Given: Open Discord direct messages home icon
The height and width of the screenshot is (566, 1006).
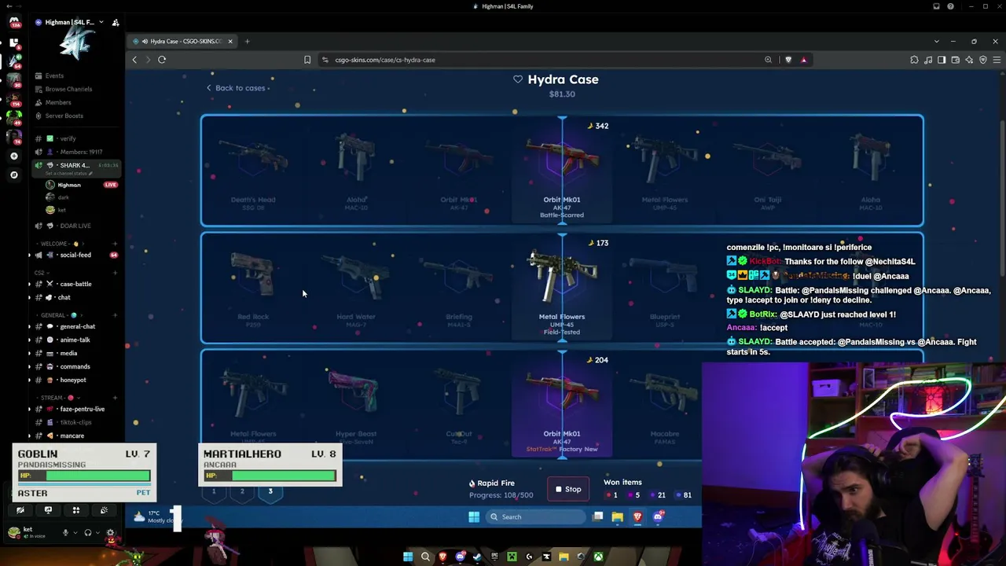Looking at the screenshot, I should coord(14,22).
